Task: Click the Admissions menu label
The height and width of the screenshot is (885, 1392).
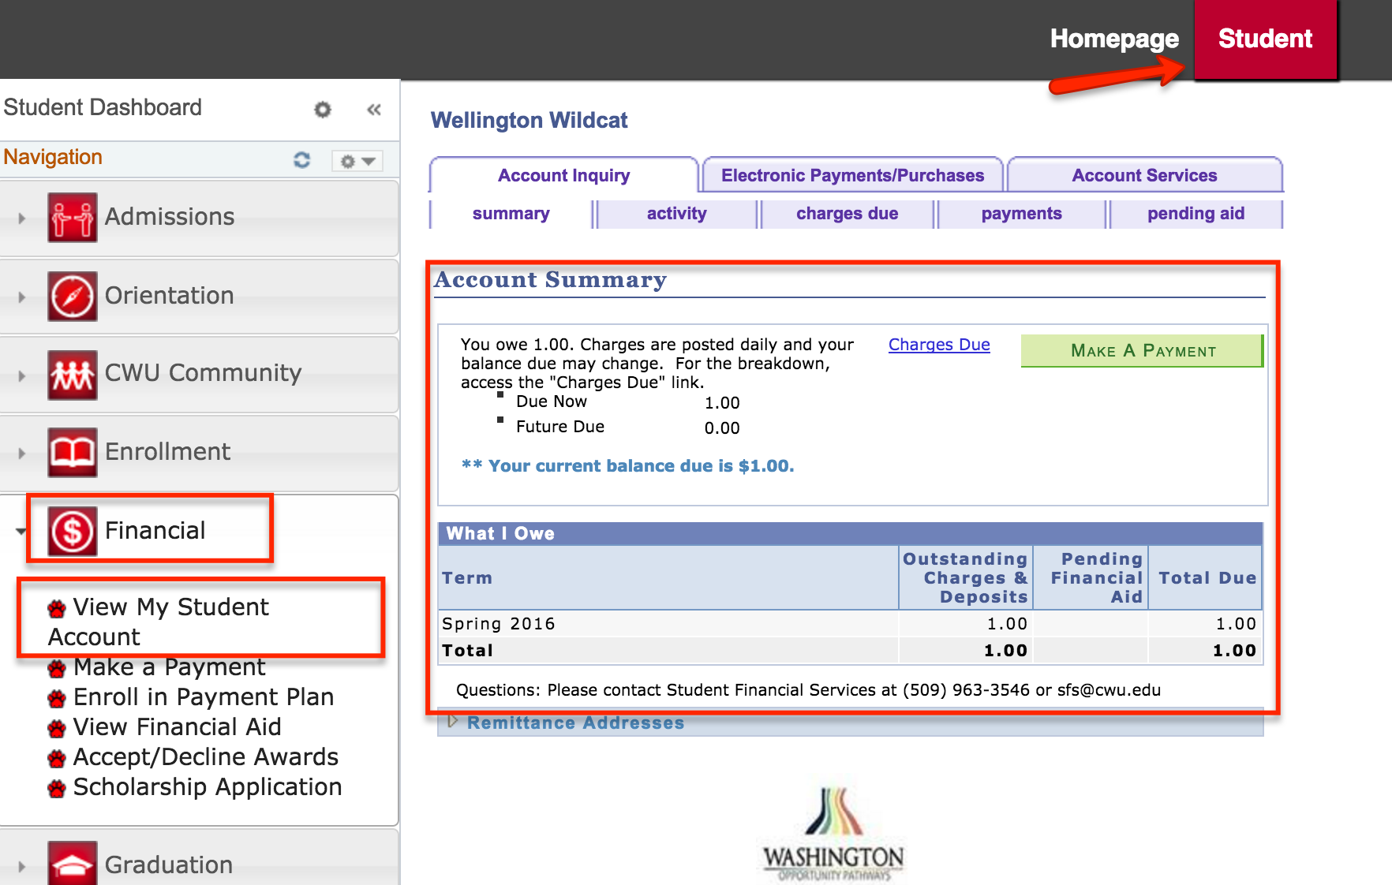Action: (170, 217)
